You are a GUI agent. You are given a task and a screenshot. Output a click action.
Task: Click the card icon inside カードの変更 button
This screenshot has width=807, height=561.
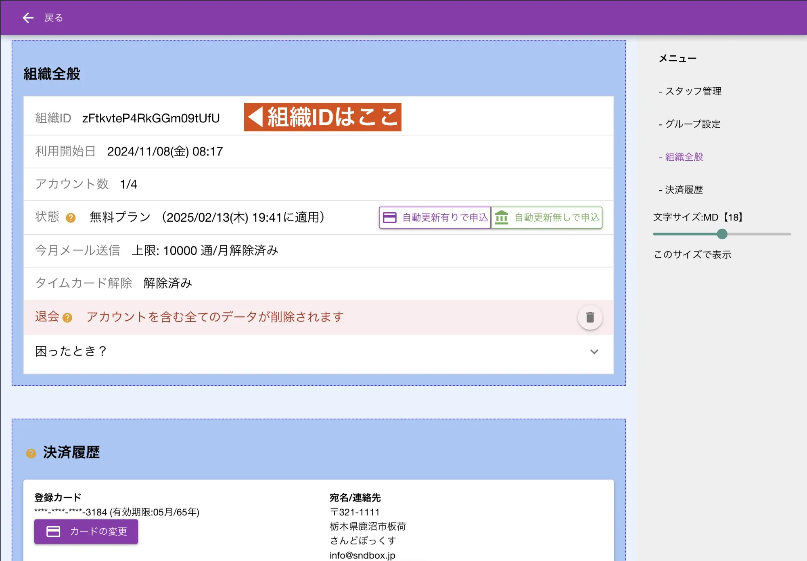pyautogui.click(x=53, y=532)
